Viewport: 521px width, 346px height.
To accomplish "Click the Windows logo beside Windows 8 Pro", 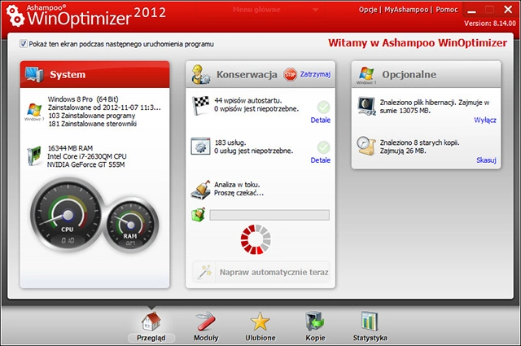I will tap(34, 112).
